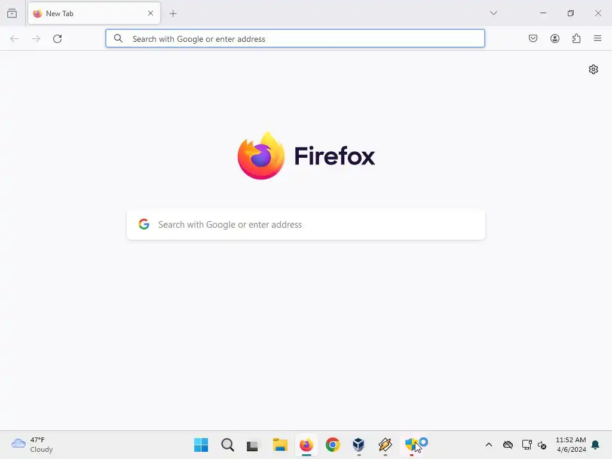Go forward one page
This screenshot has width=612, height=459.
[x=36, y=39]
